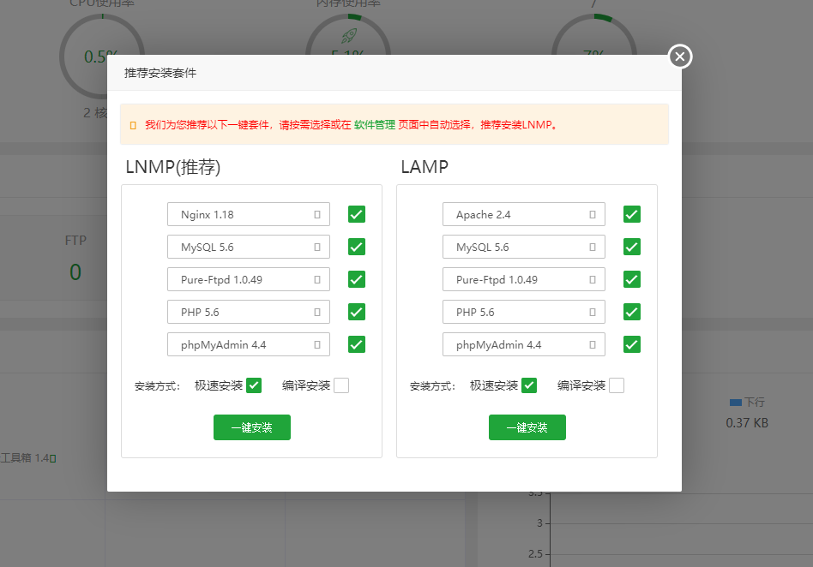The image size is (813, 567).
Task: Click the LAMP heading
Action: [x=425, y=167]
